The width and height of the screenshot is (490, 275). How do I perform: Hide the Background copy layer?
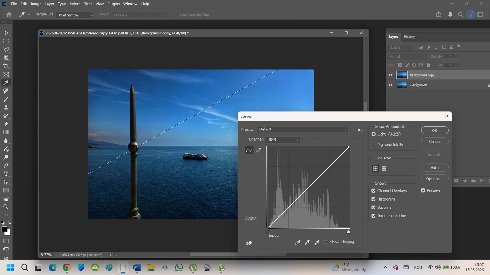tap(390, 75)
